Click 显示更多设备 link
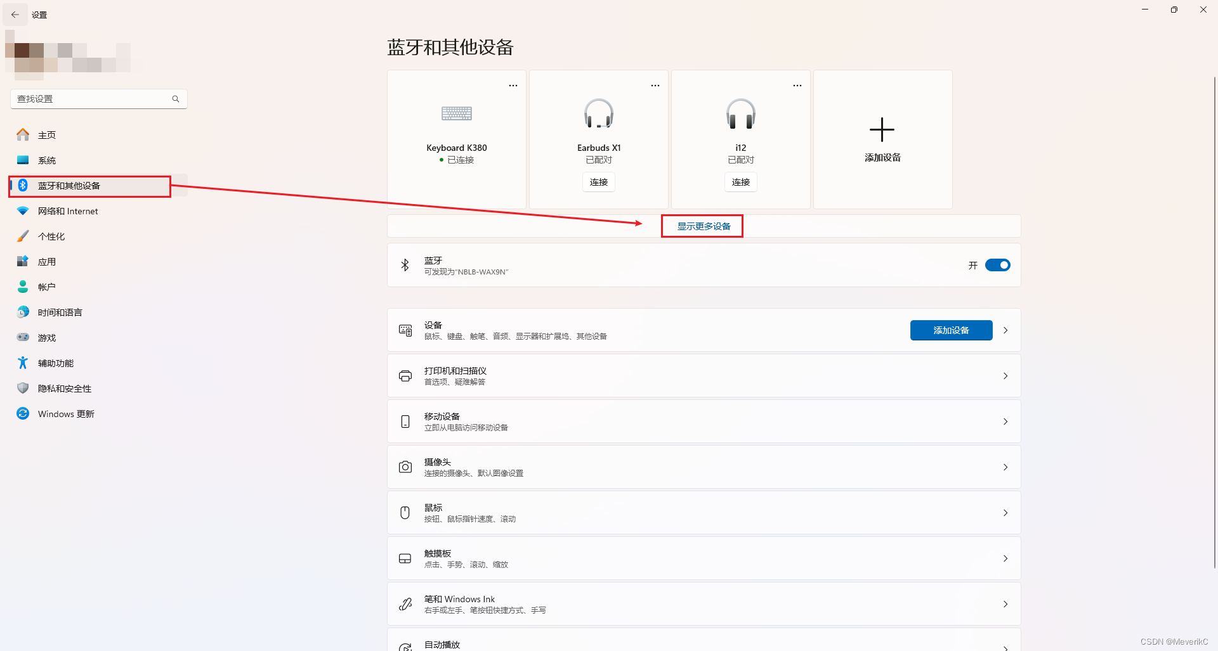This screenshot has width=1218, height=651. tap(704, 226)
